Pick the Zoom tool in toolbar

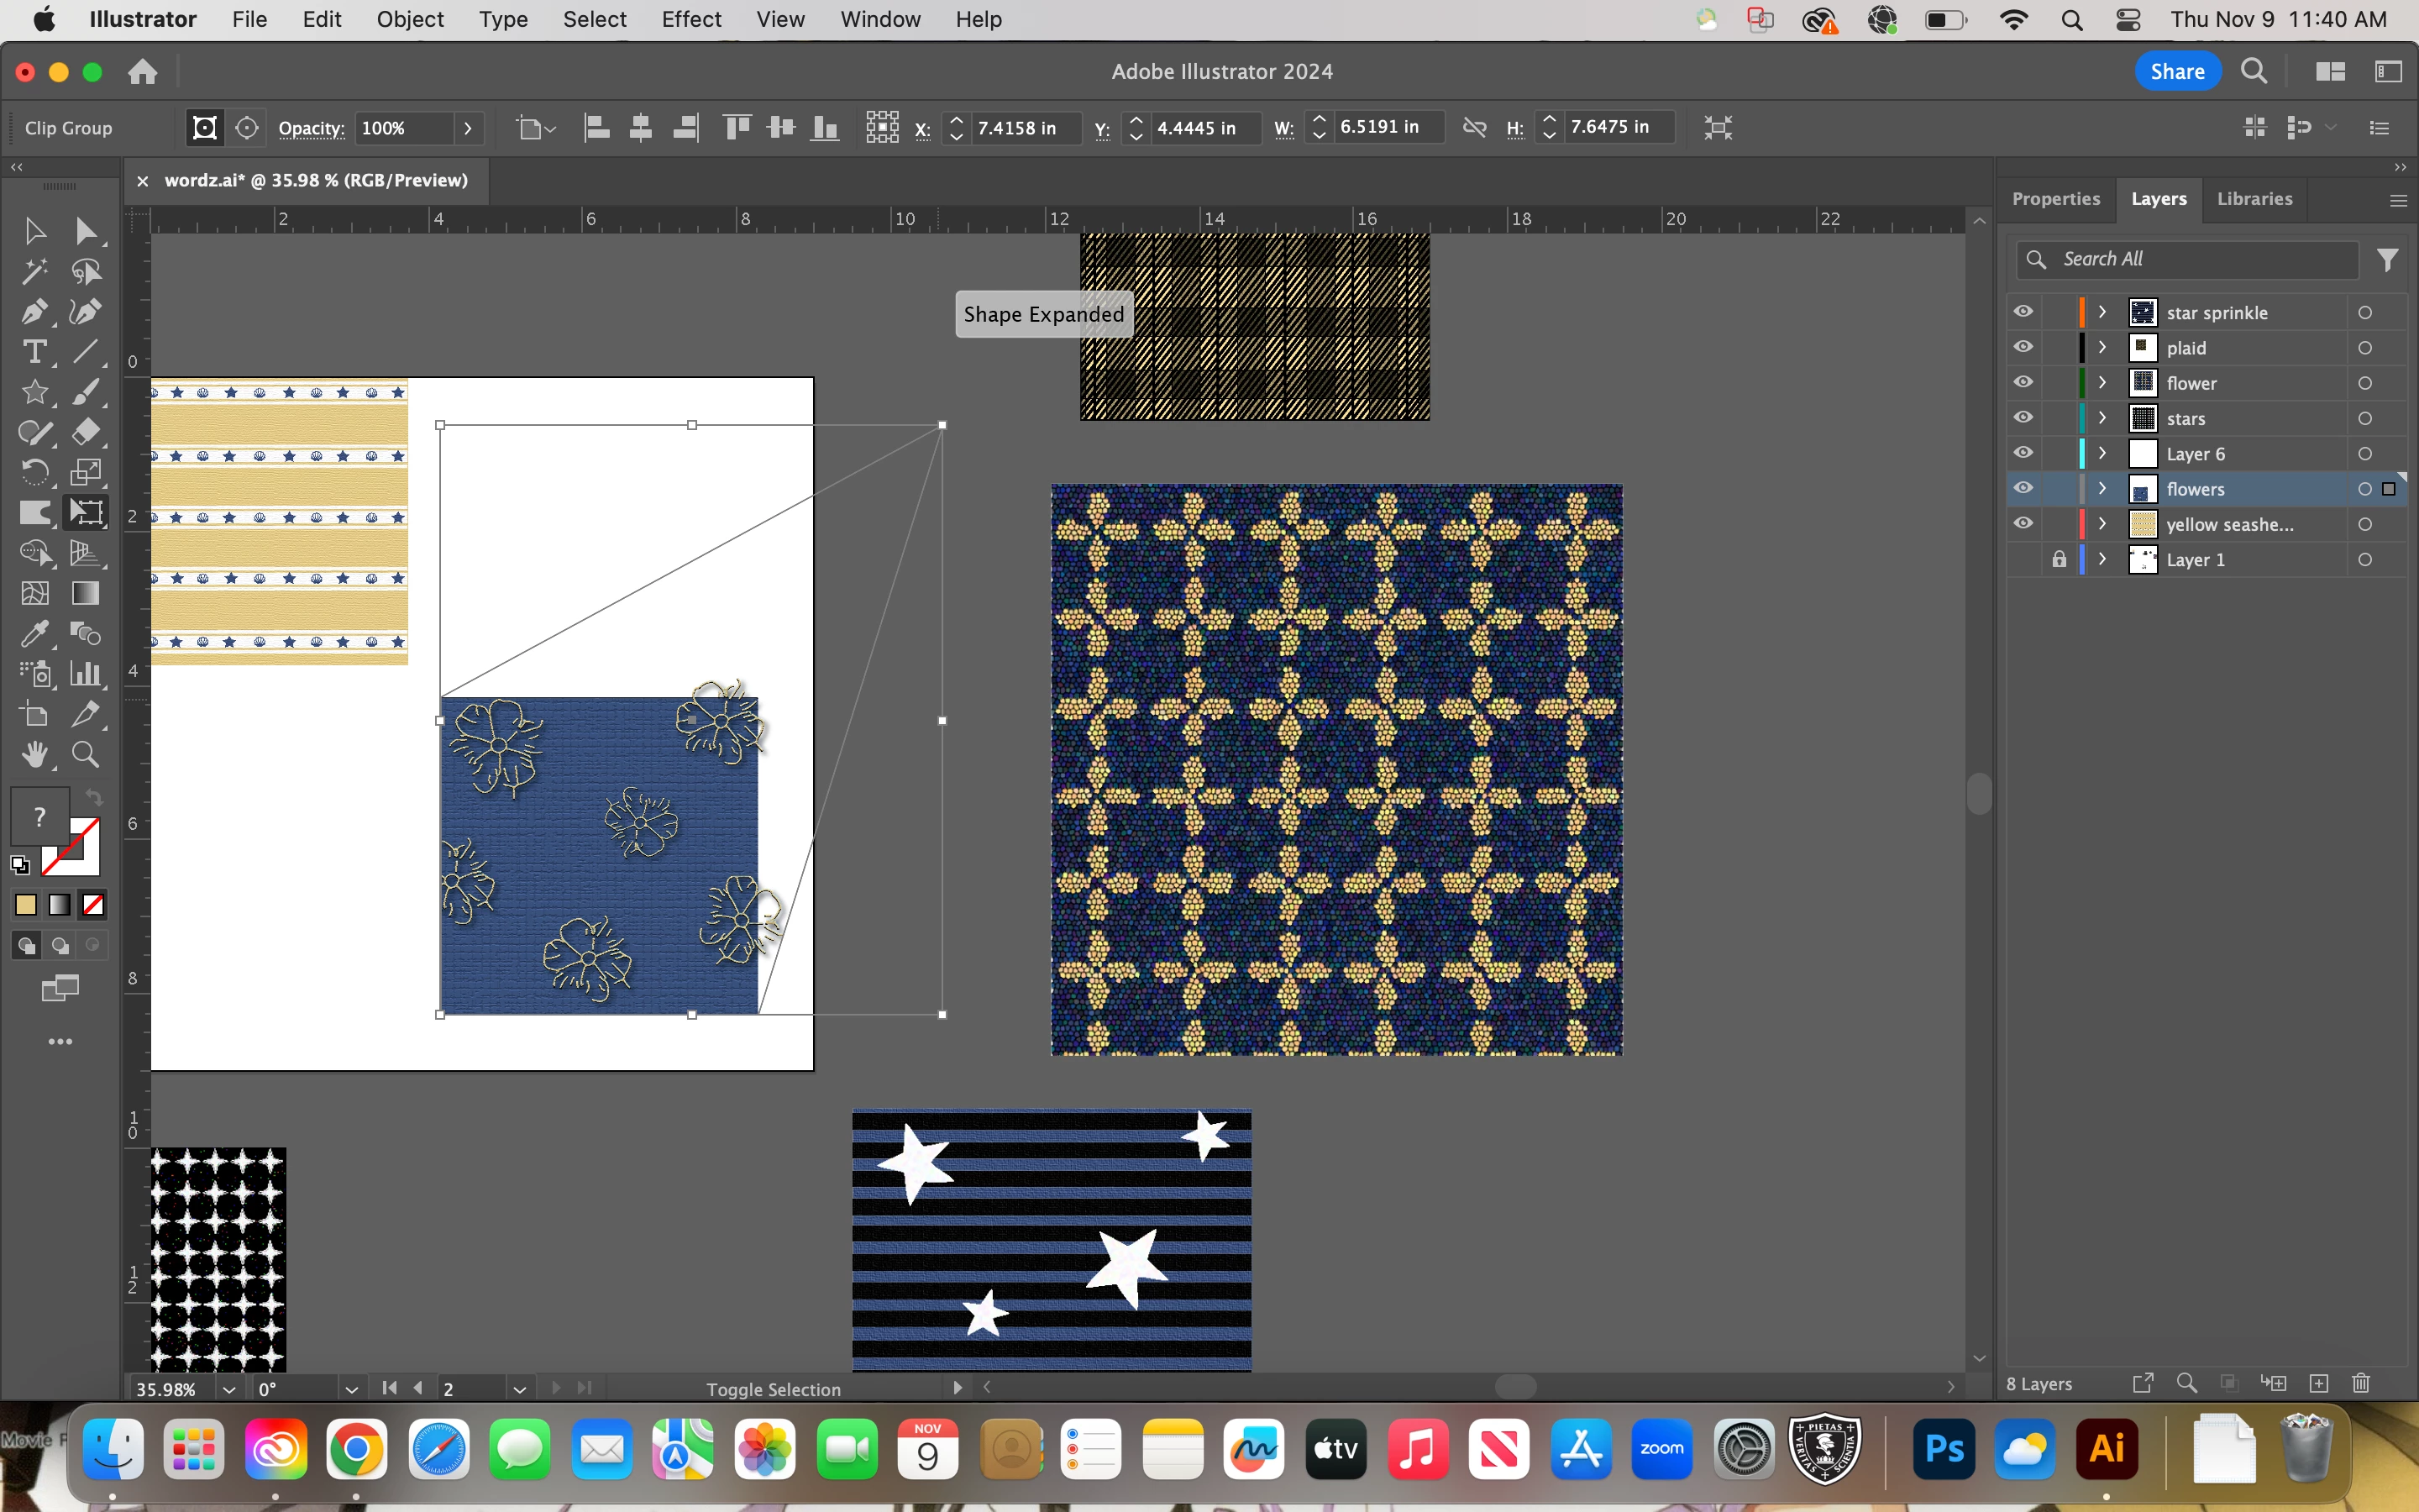(x=86, y=755)
